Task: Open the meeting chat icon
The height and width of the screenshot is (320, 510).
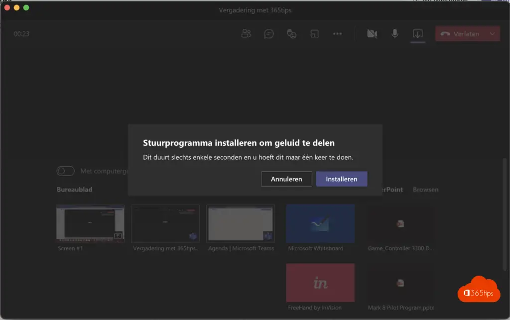Action: click(269, 34)
